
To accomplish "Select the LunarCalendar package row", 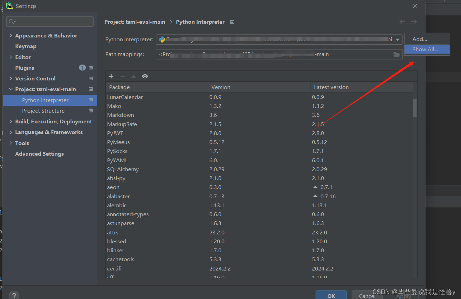I will pos(259,97).
